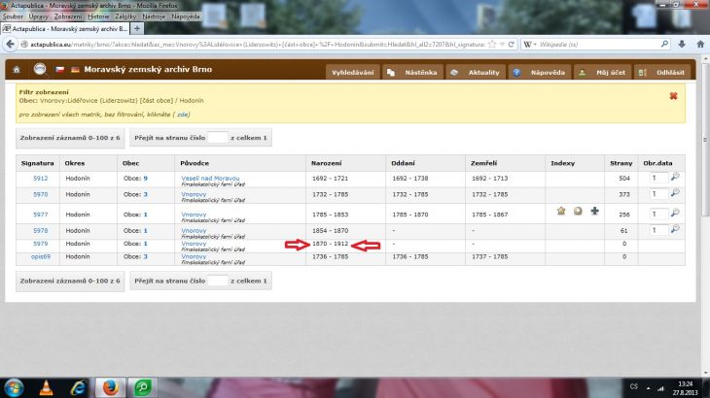Focus the top page number input field

pos(218,138)
